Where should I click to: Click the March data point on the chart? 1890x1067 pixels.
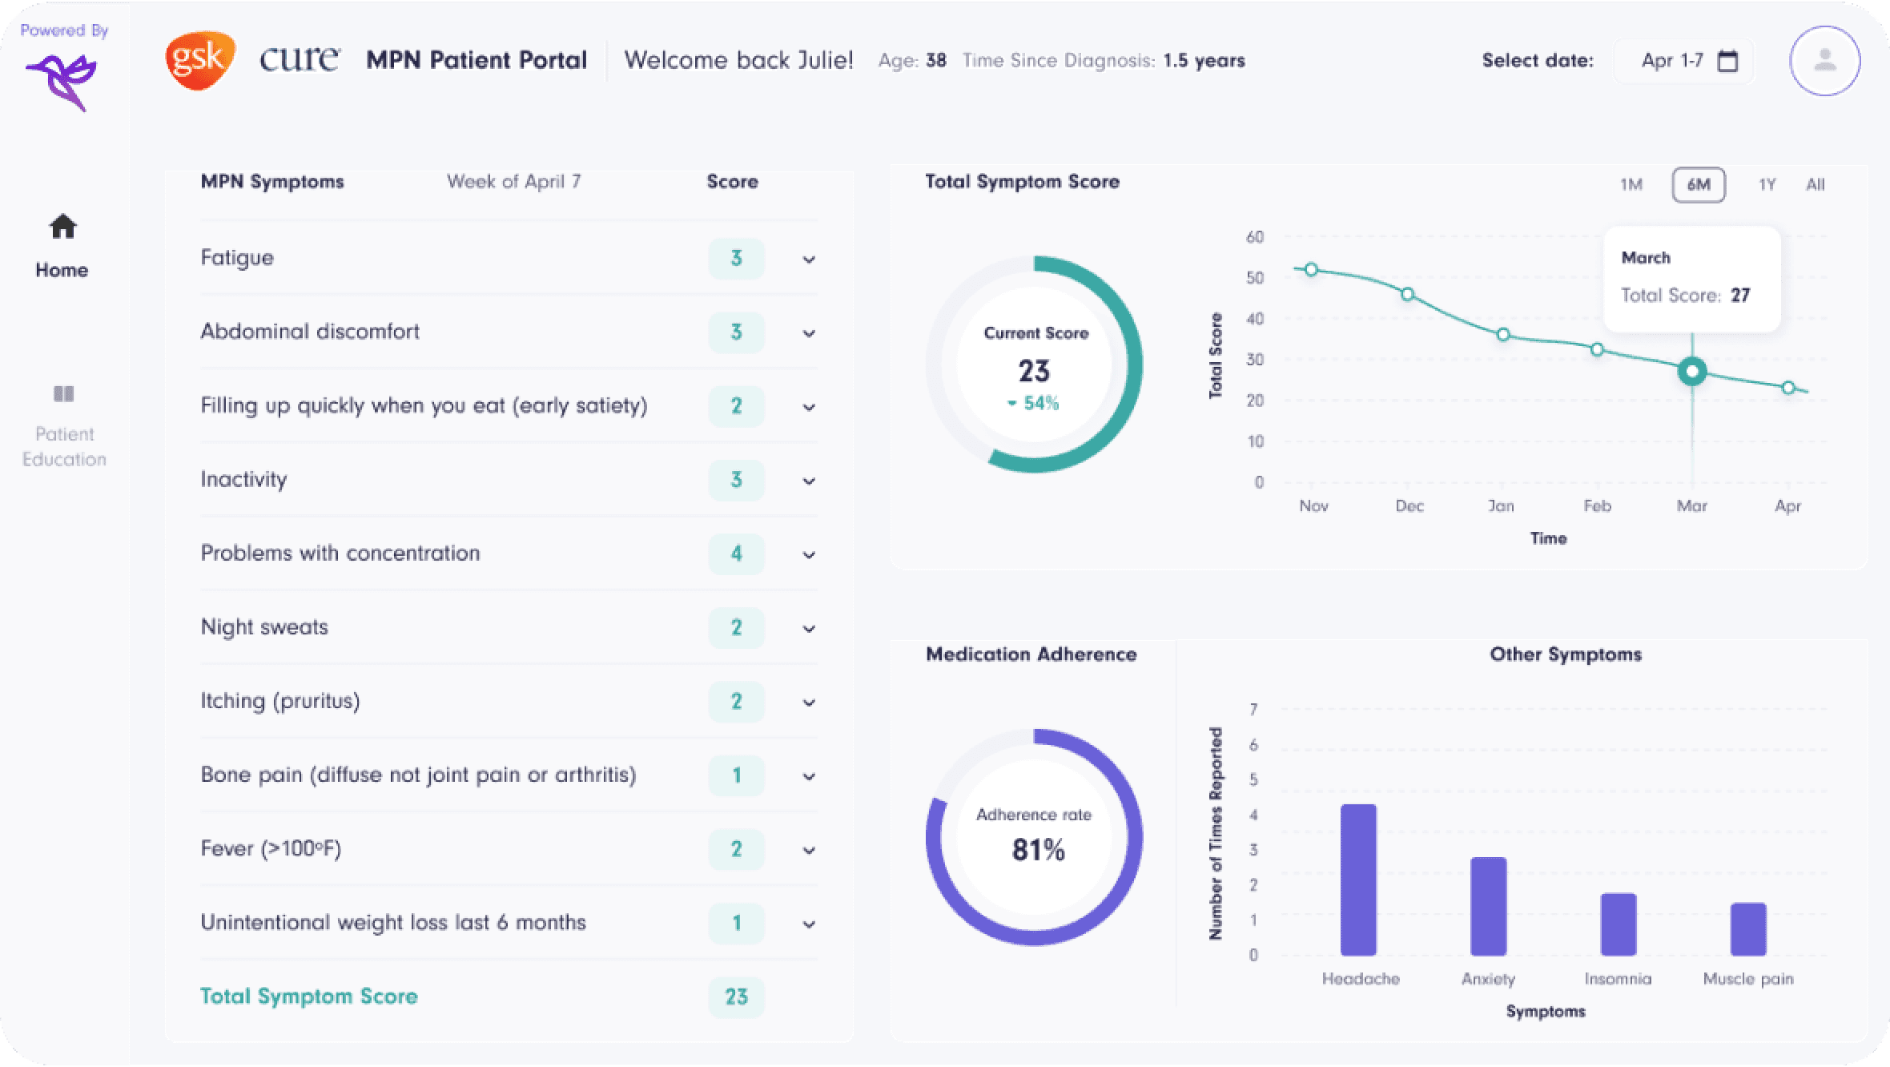tap(1691, 371)
